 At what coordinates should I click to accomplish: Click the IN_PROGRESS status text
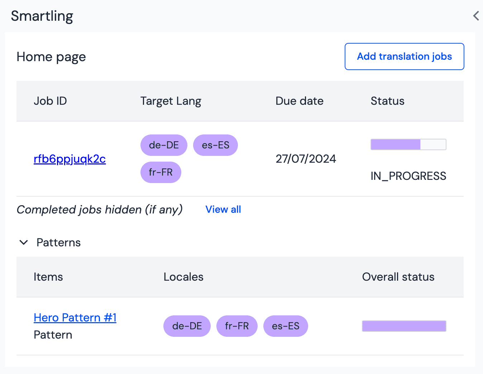point(408,176)
